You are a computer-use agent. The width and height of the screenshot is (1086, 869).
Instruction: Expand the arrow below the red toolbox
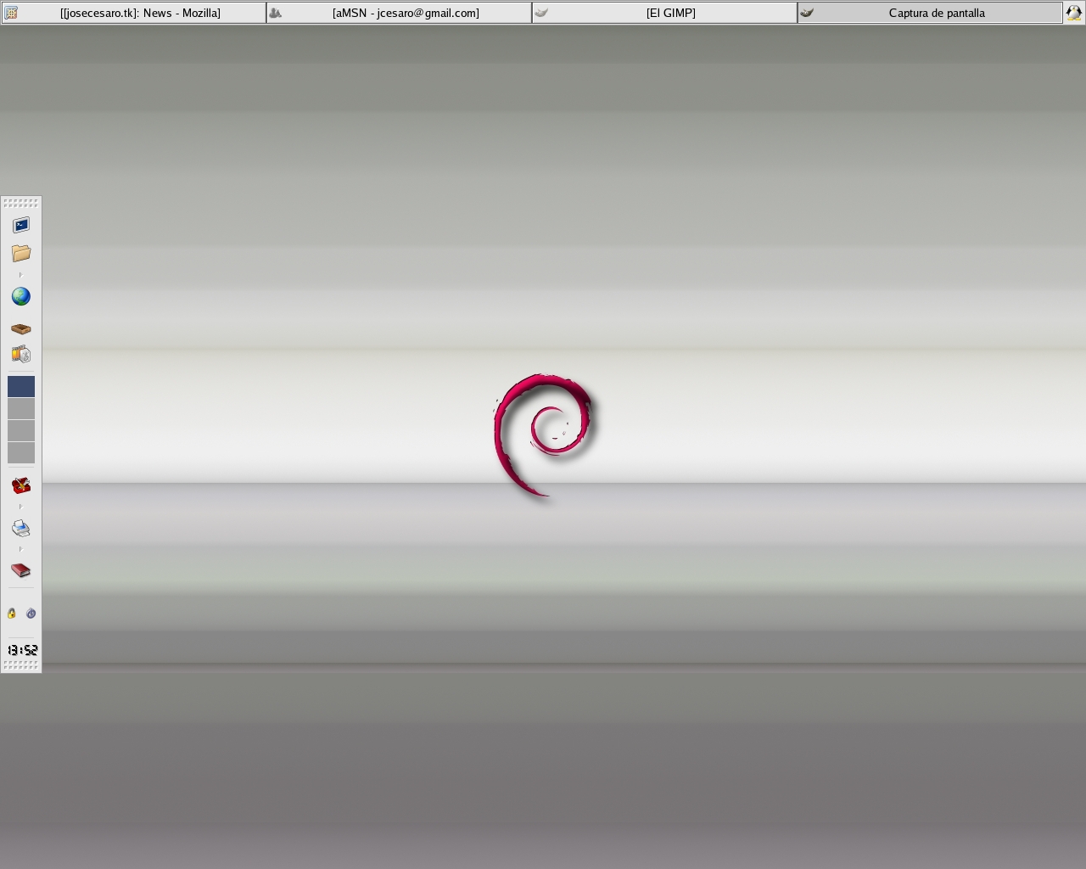21,507
